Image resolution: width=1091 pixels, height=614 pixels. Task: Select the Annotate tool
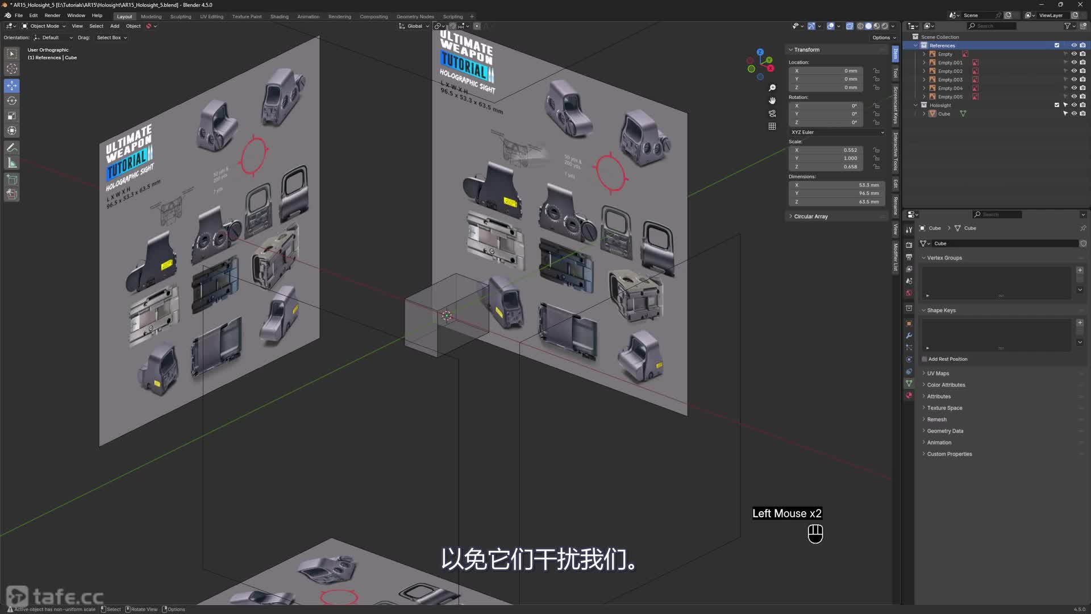pos(12,148)
